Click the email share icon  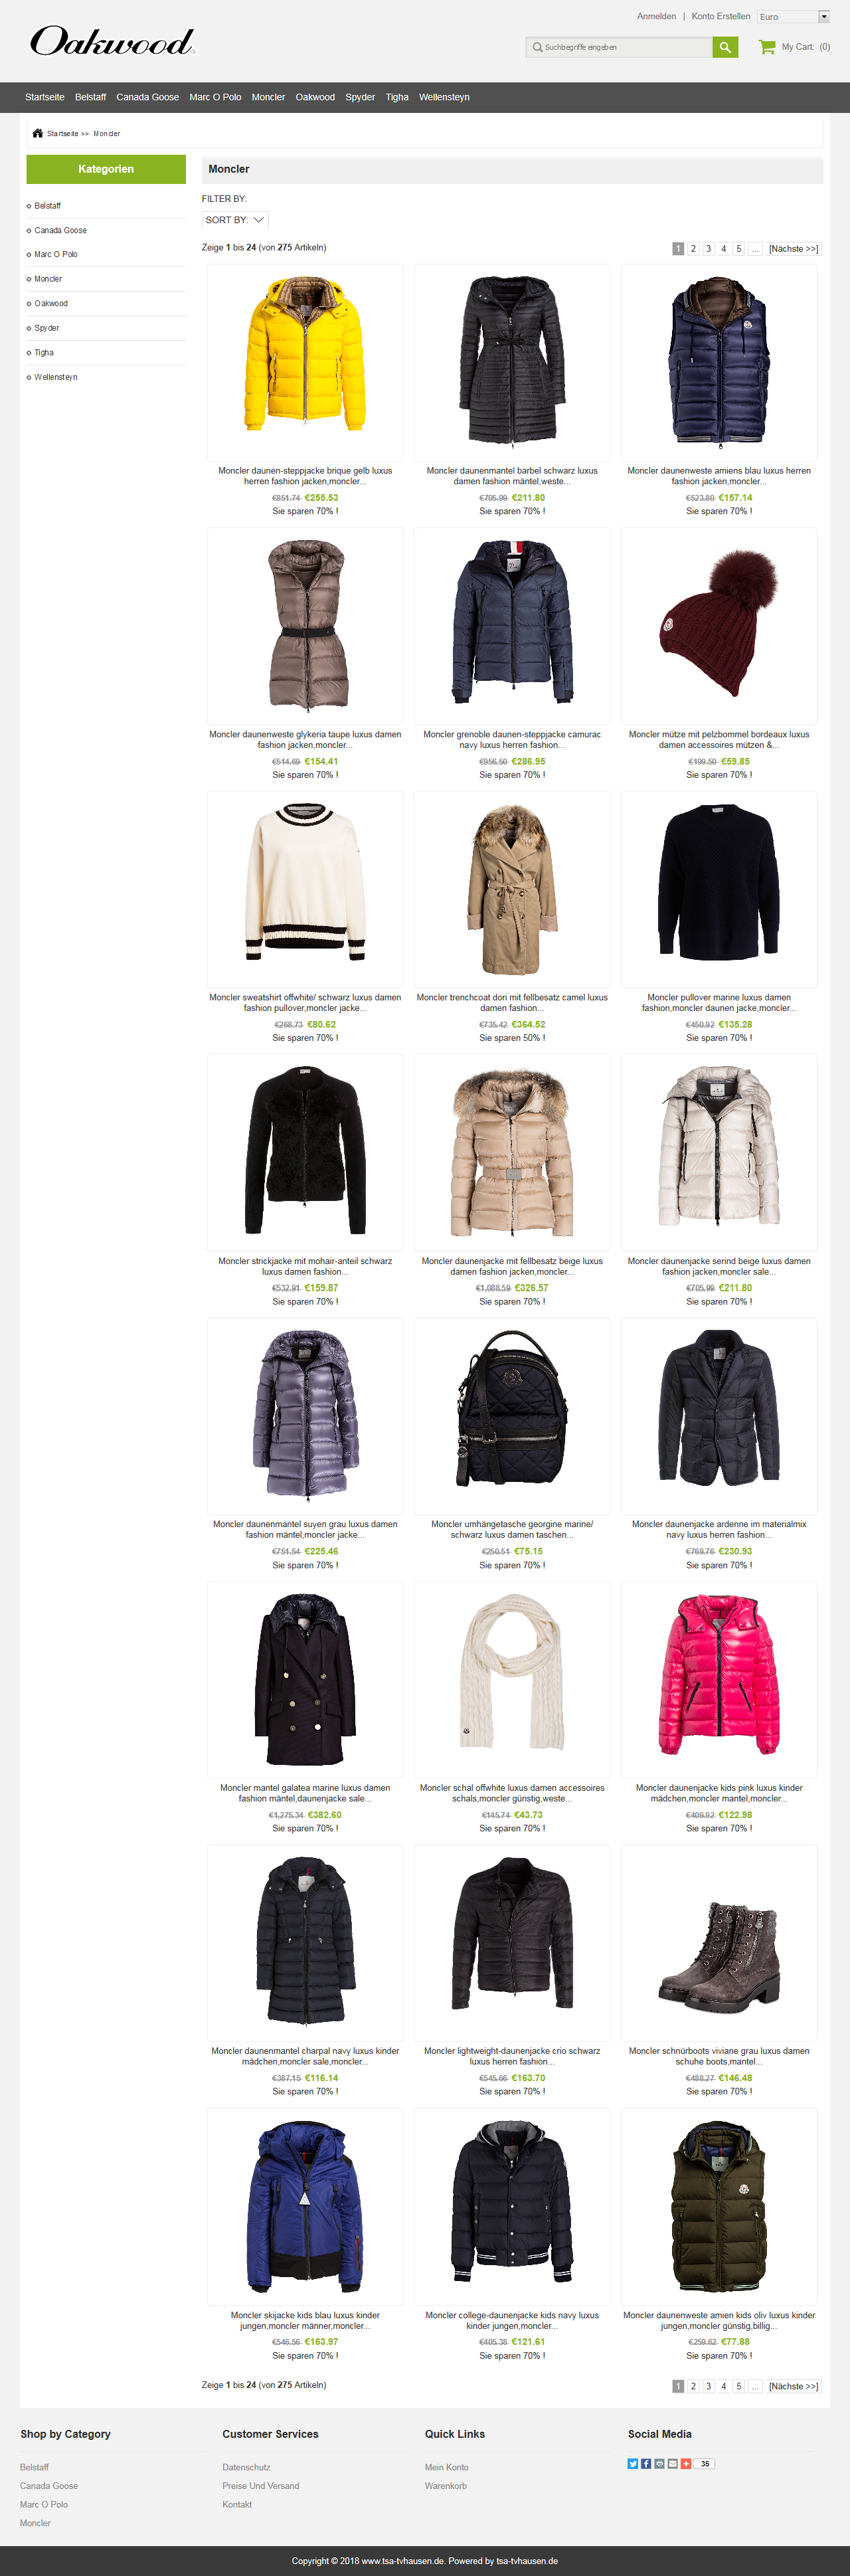(673, 2464)
